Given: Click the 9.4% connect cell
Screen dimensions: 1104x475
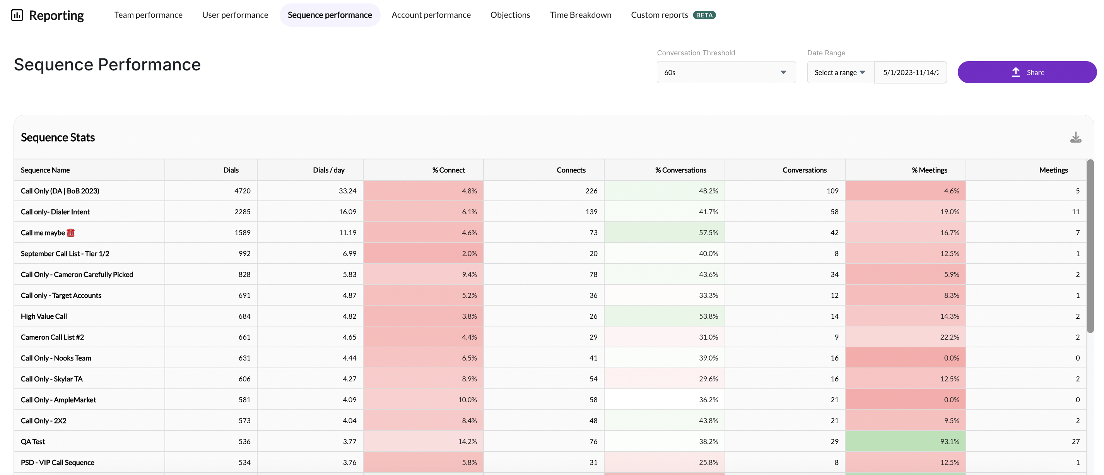Looking at the screenshot, I should point(424,275).
